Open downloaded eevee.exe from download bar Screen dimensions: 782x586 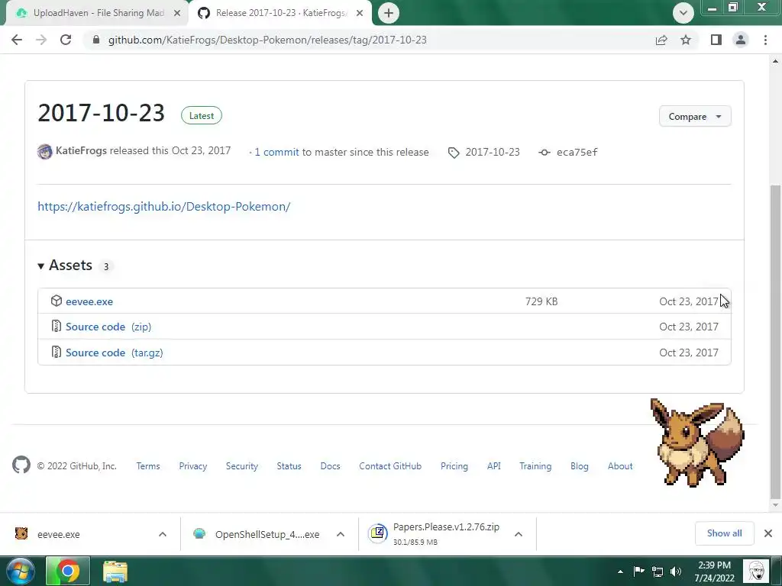(x=59, y=534)
